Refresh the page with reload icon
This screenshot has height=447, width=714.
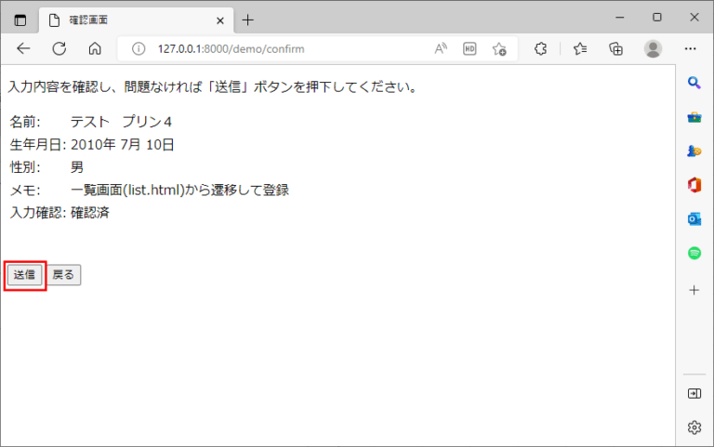[59, 48]
